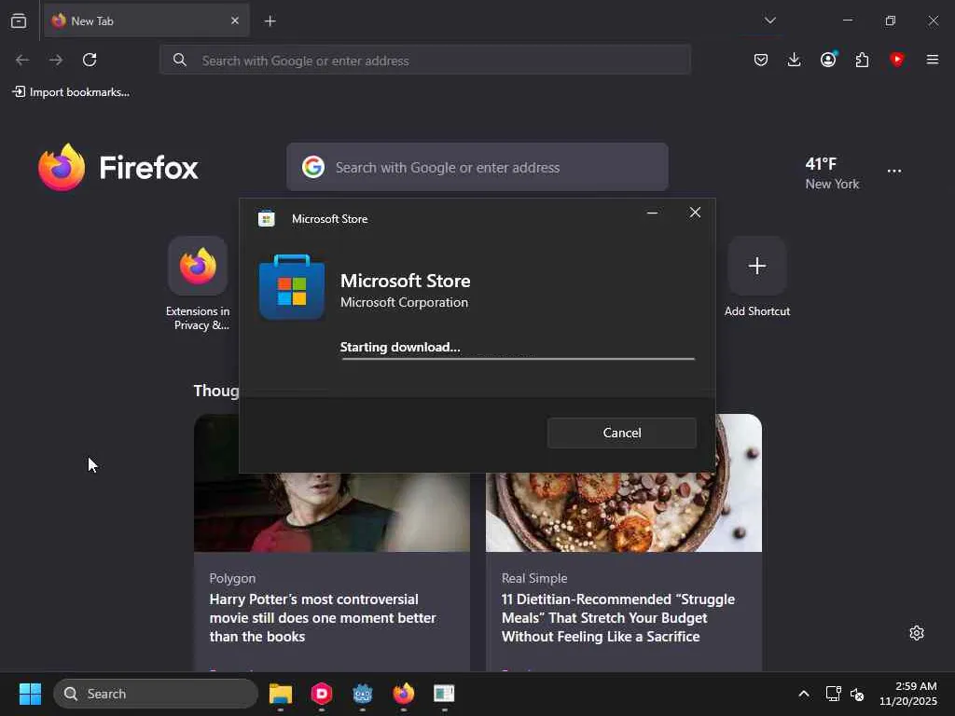This screenshot has height=716, width=955.
Task: Minimize the Microsoft Store dialog
Action: point(652,213)
